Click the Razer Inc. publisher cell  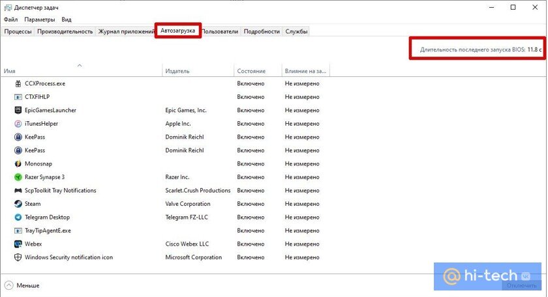pyautogui.click(x=177, y=177)
